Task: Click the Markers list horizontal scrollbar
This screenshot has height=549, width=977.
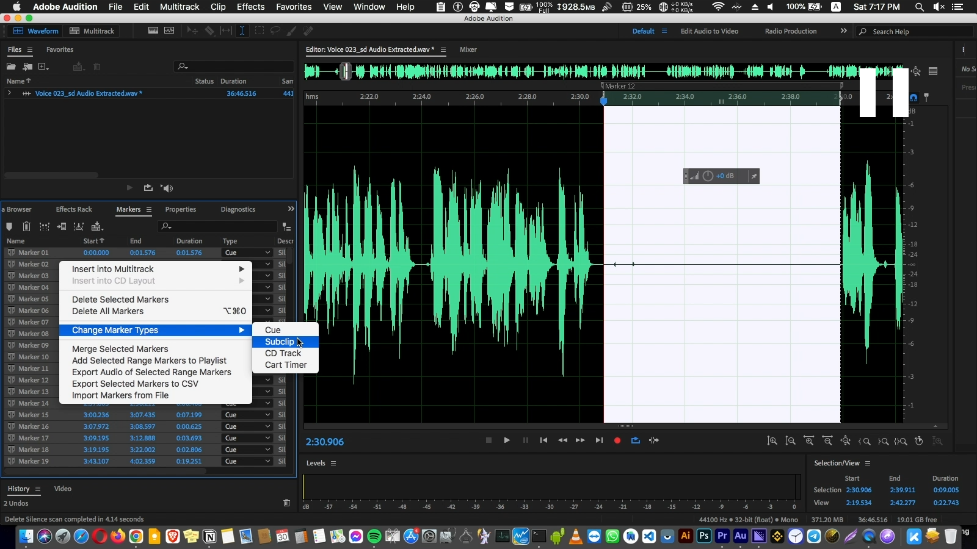Action: 105,471
